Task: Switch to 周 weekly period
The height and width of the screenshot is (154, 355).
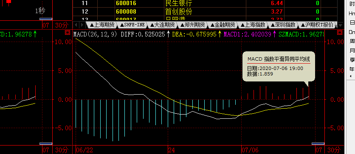Action: coord(352,41)
